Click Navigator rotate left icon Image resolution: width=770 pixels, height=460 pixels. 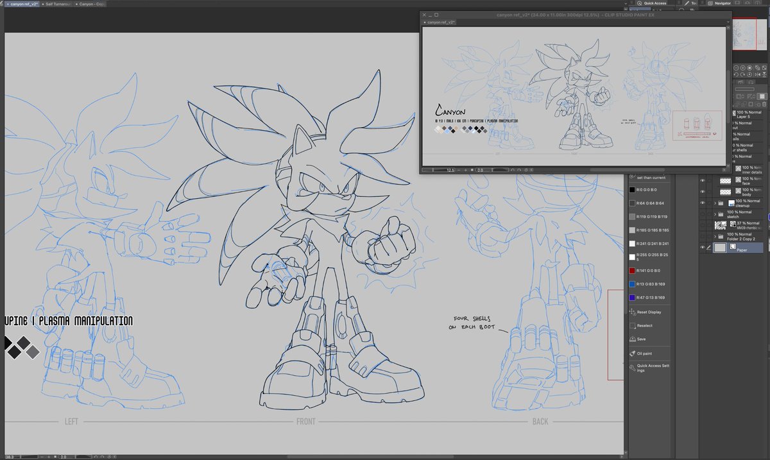[x=736, y=74]
